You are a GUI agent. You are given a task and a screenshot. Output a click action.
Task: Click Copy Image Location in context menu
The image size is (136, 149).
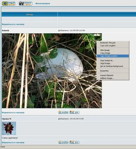tap(113, 56)
